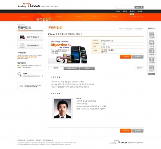
Task: Click the 고객상담 안내 heading in sidebar
Action: 22,53
